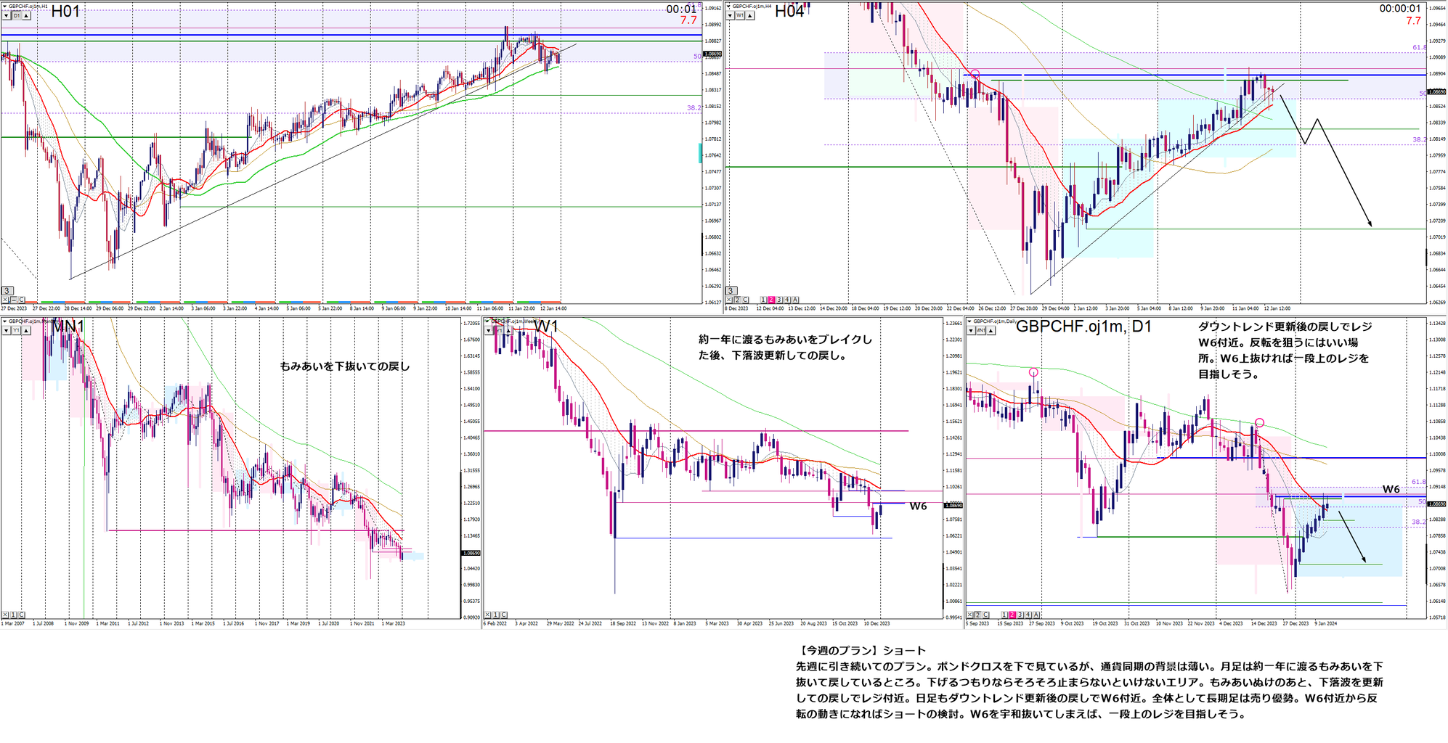
Task: Click the 3 button above the H01 chart's X button
Action: pos(7,291)
